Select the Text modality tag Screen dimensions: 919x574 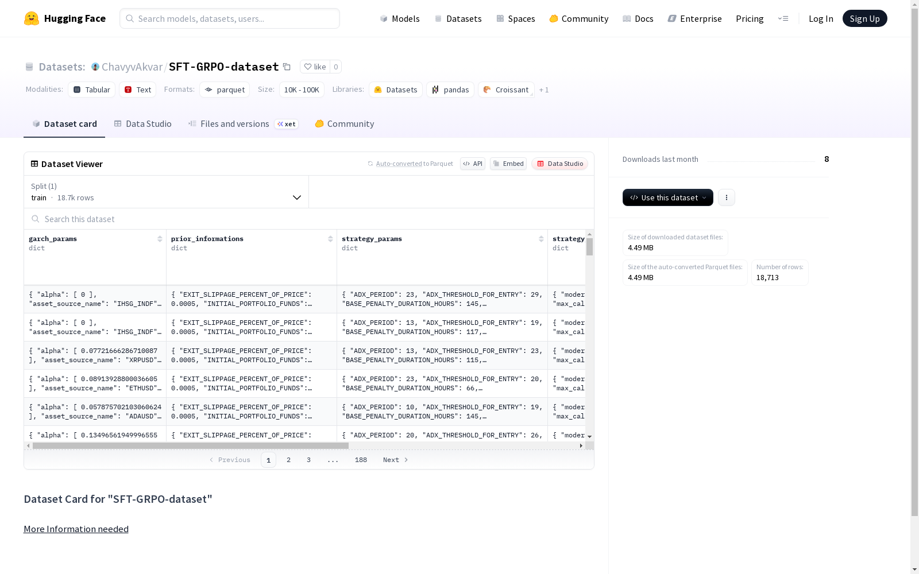pyautogui.click(x=138, y=90)
